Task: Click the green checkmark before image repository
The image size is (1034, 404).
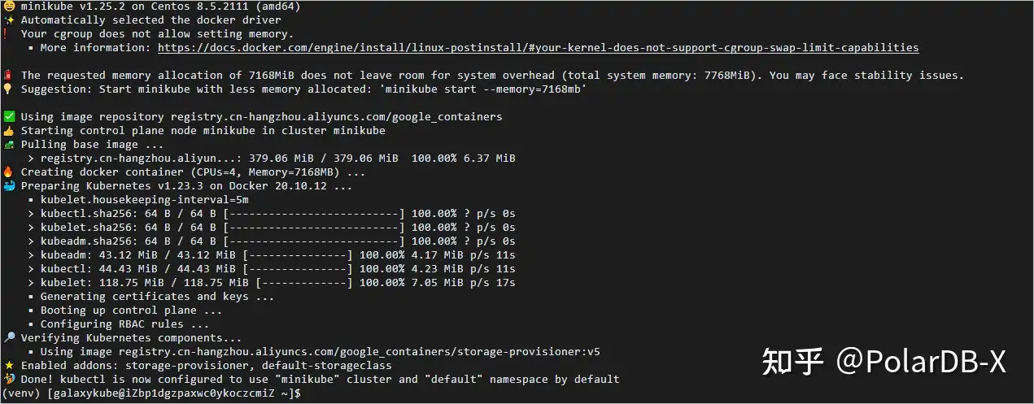Action: 8,116
